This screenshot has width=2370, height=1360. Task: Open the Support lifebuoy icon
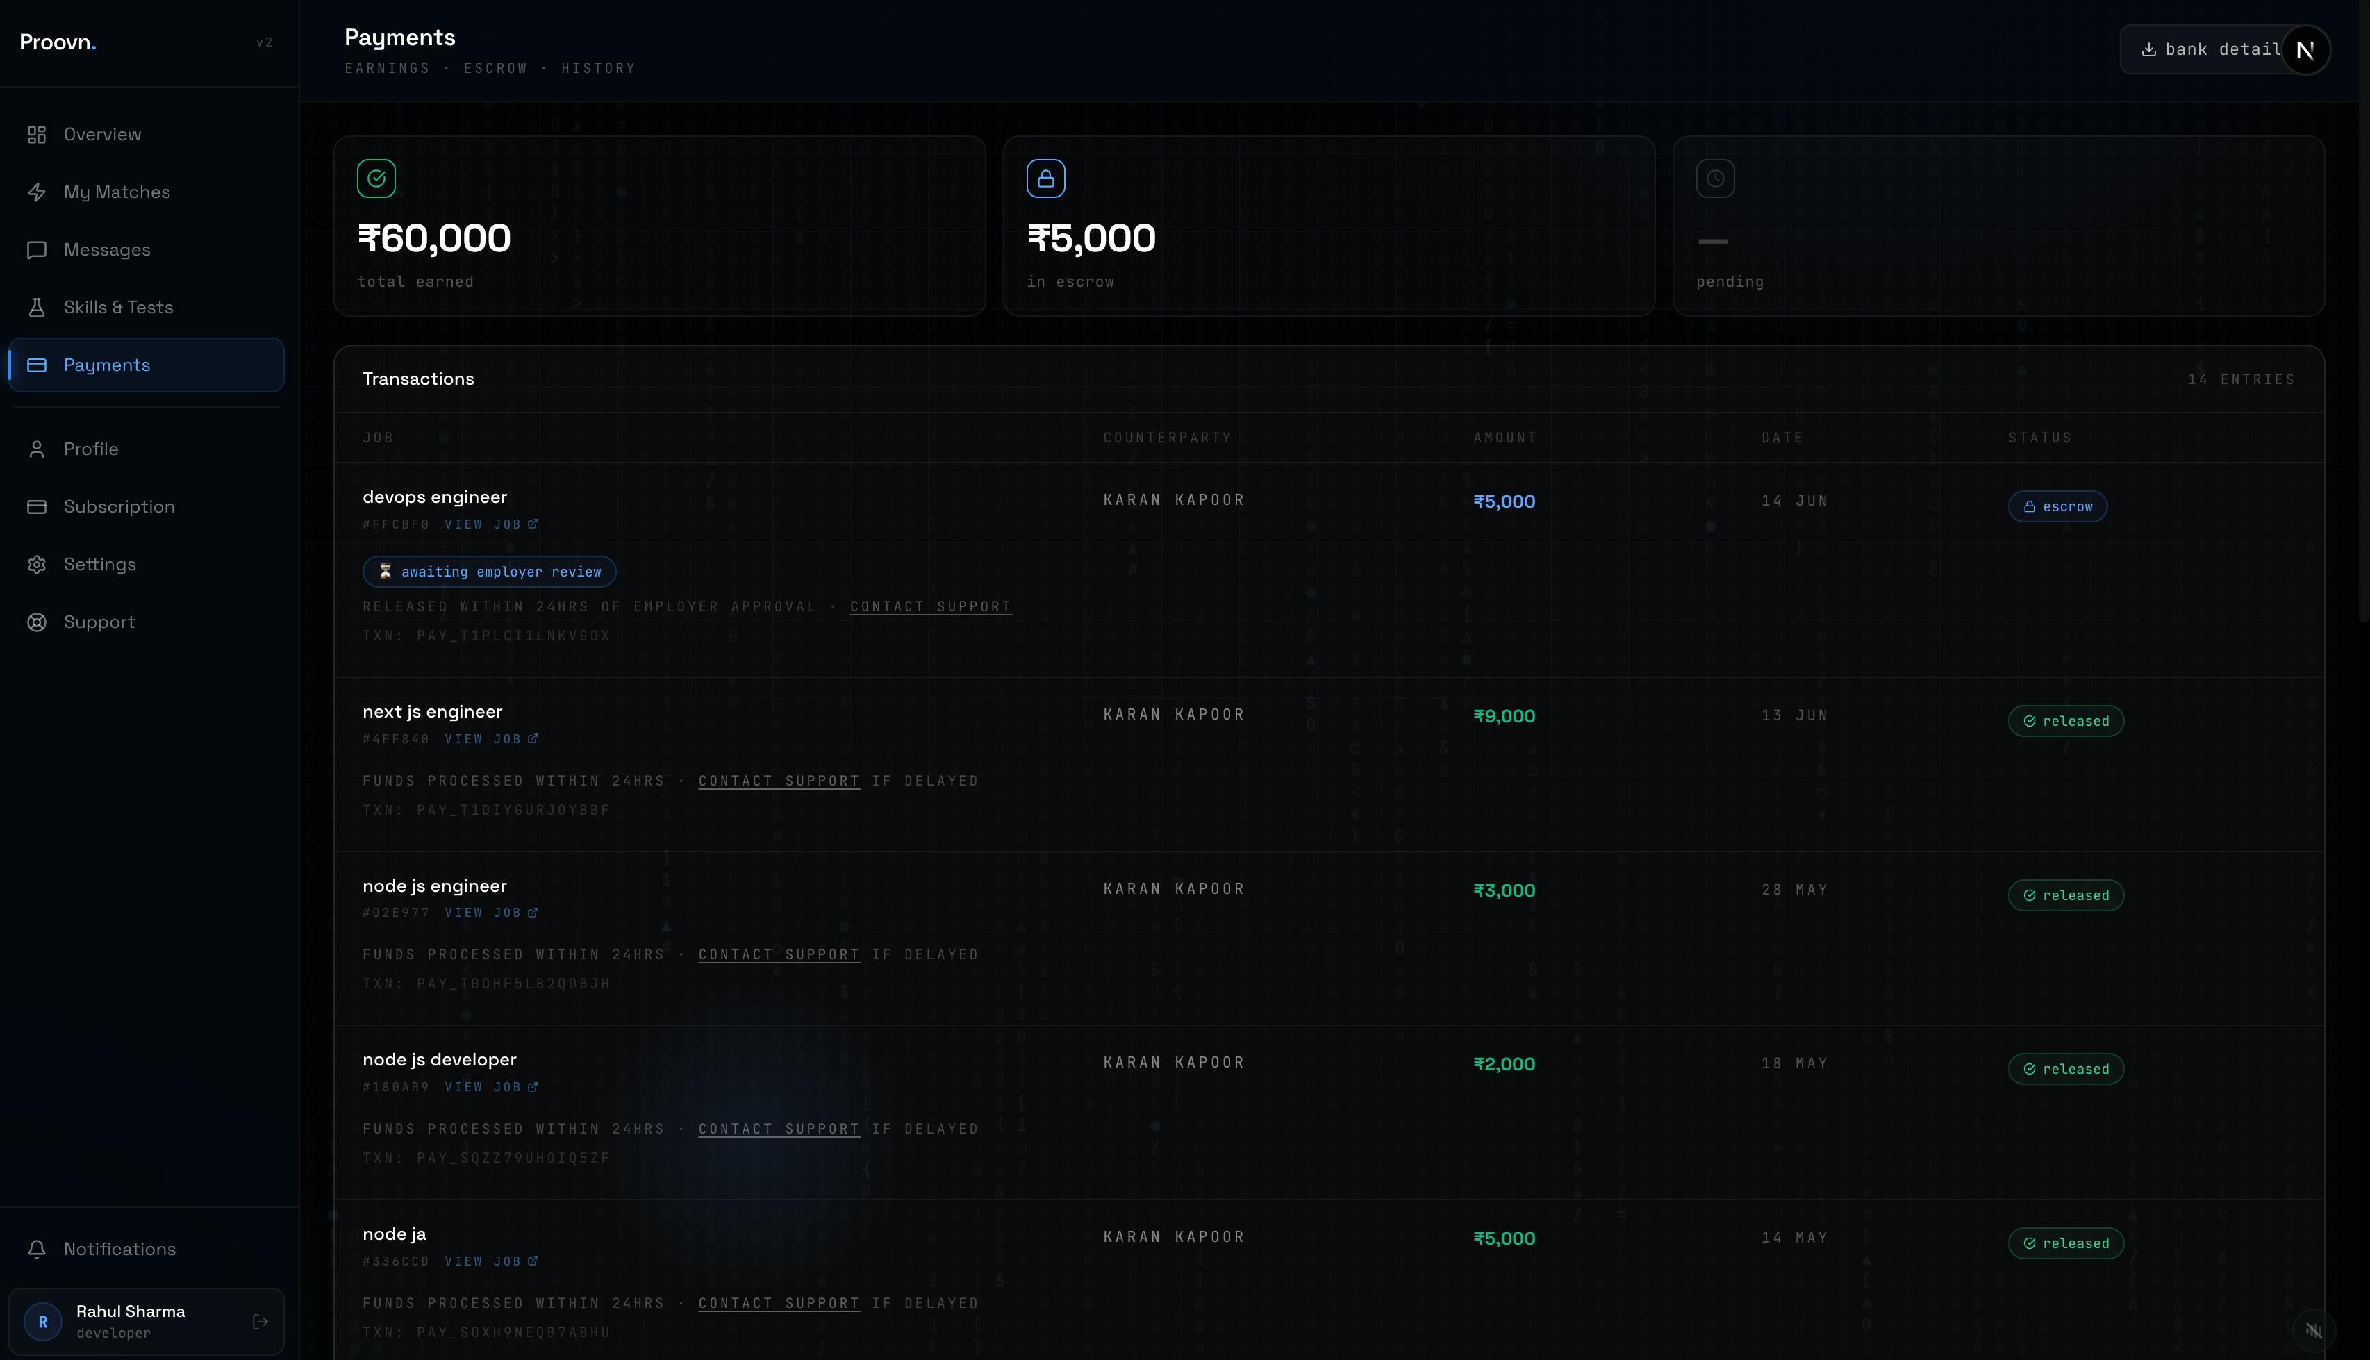point(36,622)
